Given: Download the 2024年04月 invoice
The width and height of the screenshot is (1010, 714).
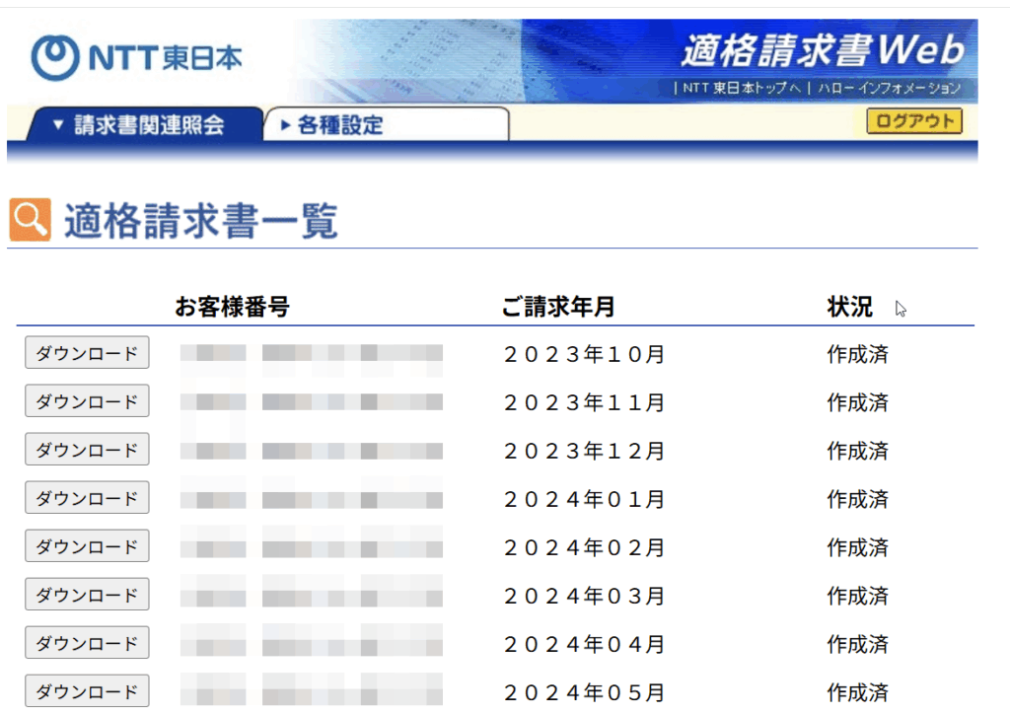Looking at the screenshot, I should (x=87, y=643).
